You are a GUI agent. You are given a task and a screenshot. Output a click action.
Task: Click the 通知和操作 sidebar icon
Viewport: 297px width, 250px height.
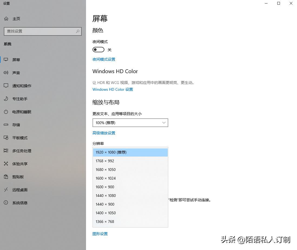tap(6, 86)
